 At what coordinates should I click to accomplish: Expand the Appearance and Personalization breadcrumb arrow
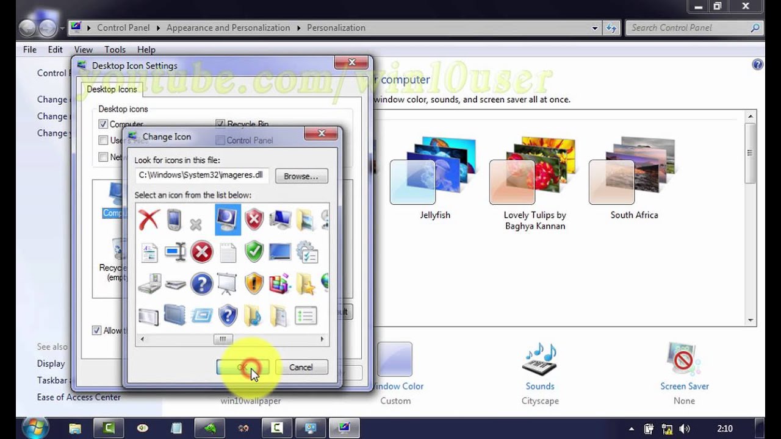298,28
